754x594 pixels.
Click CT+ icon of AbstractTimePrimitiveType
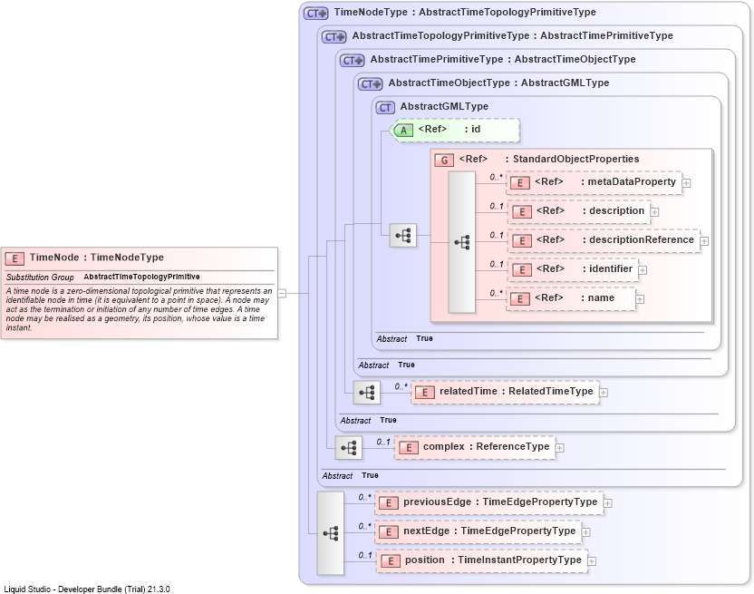[353, 61]
